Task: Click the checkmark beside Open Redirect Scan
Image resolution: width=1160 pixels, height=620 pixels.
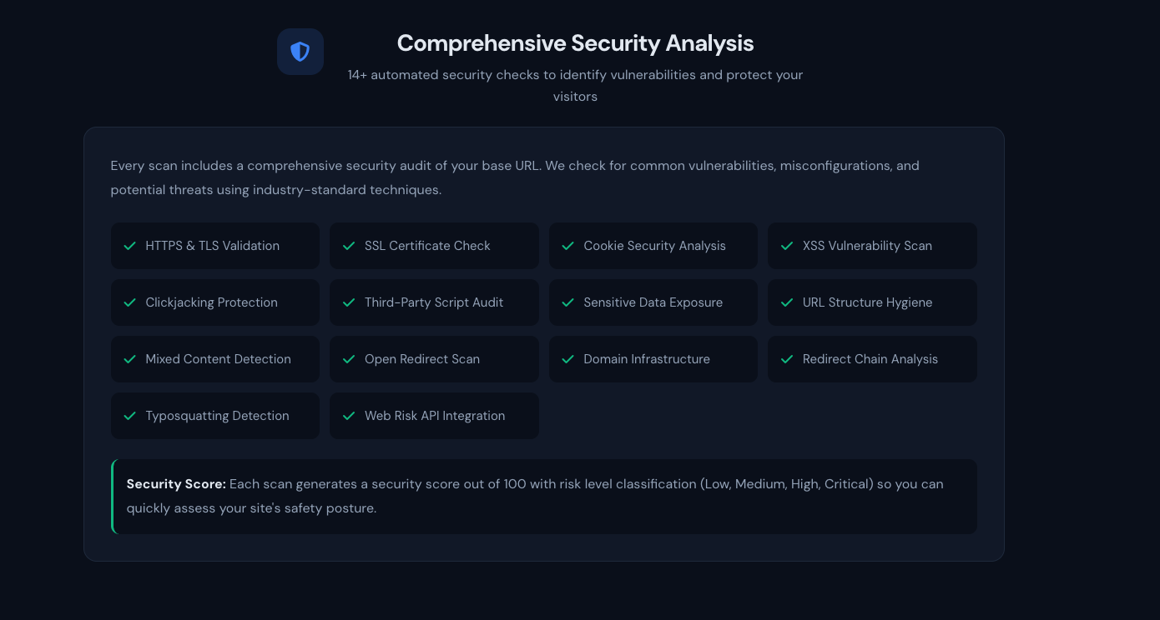Action: point(349,359)
